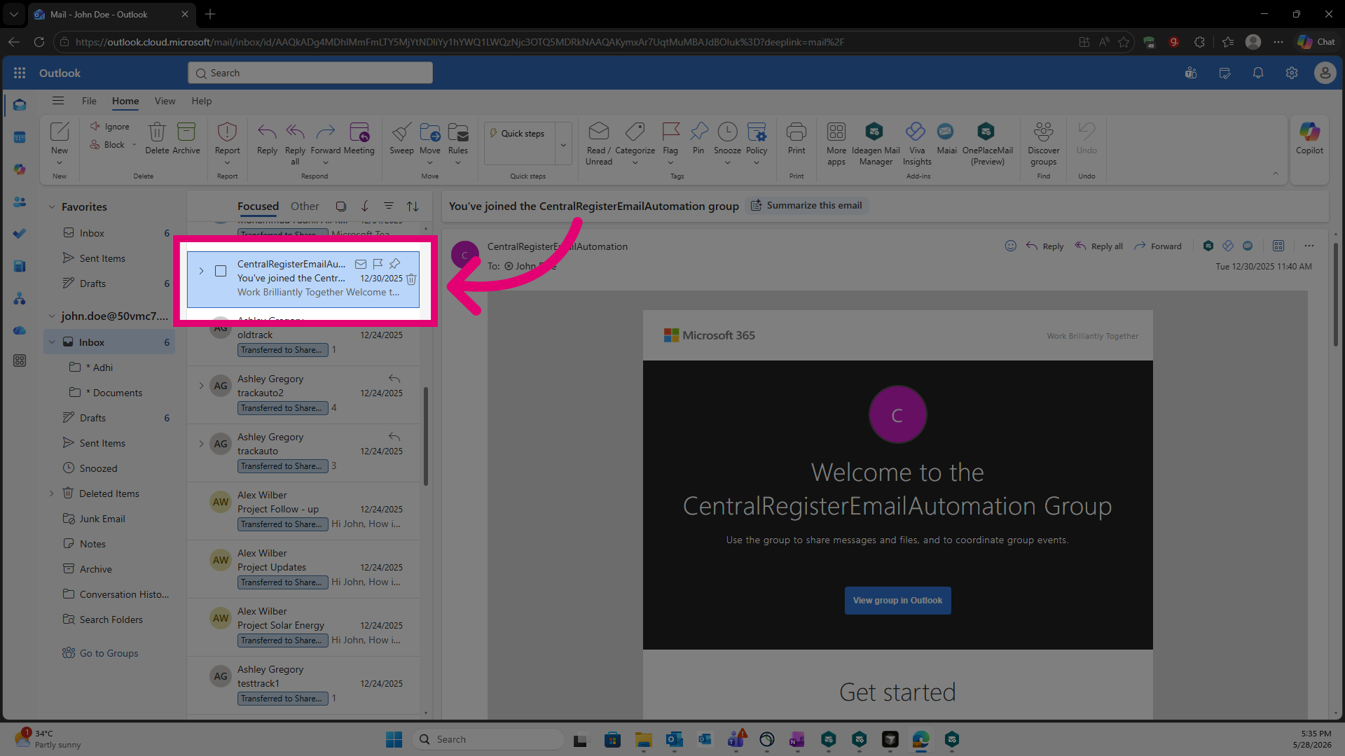This screenshot has width=1345, height=756.
Task: Click the Windows taskbar Search box
Action: pos(489,739)
